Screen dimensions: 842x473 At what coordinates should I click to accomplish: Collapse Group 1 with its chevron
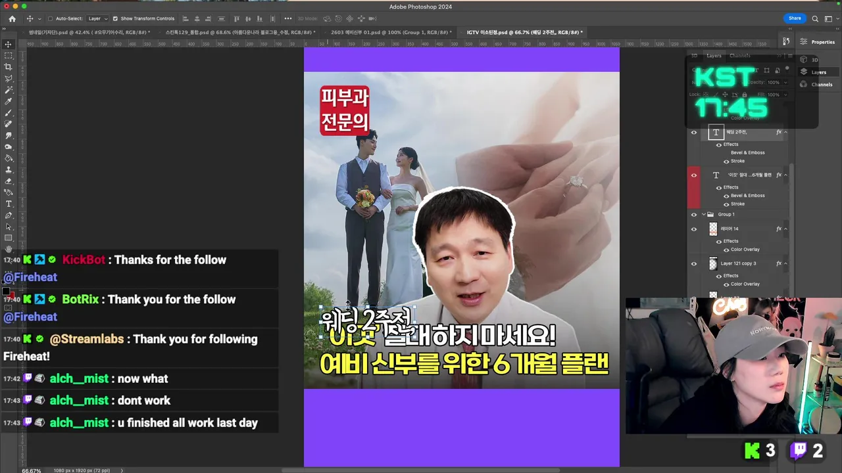[x=703, y=214]
